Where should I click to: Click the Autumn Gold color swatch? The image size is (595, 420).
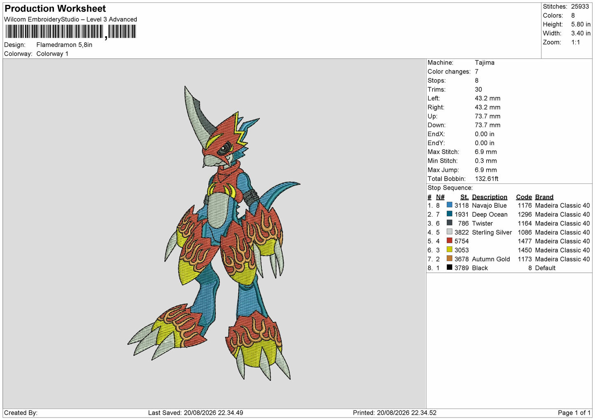click(449, 259)
